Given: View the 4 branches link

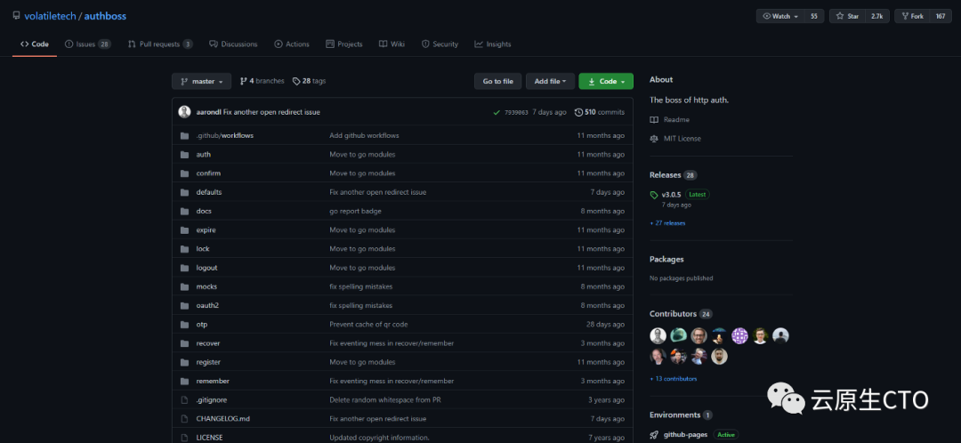Looking at the screenshot, I should pyautogui.click(x=262, y=81).
